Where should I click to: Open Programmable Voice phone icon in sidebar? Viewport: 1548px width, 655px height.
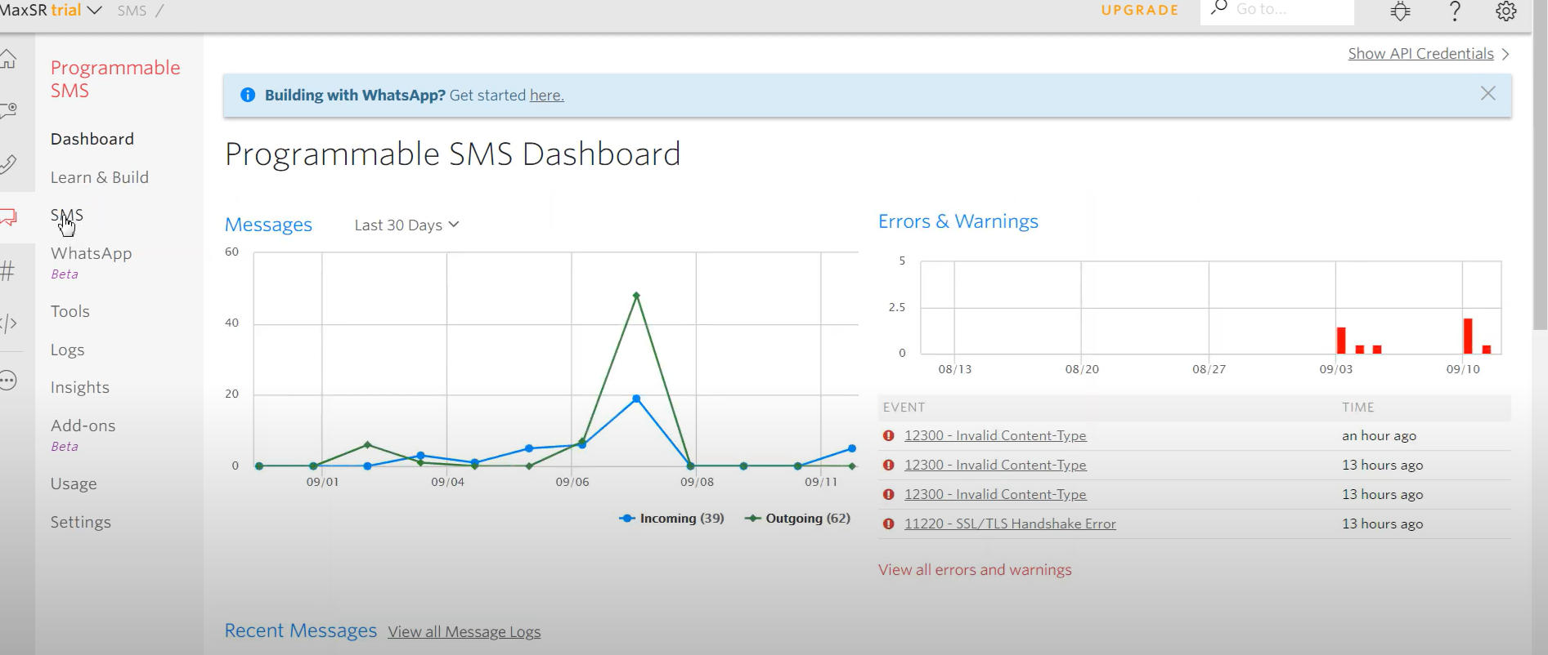coord(8,164)
